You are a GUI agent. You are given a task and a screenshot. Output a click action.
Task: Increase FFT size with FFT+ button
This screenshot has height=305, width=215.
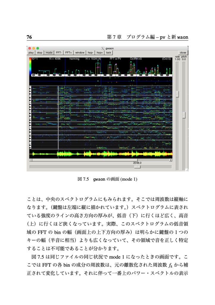point(68,52)
